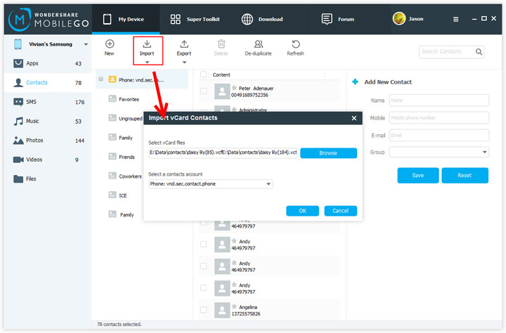Expand the contacts account dropdown
The image size is (506, 333).
[x=268, y=184]
